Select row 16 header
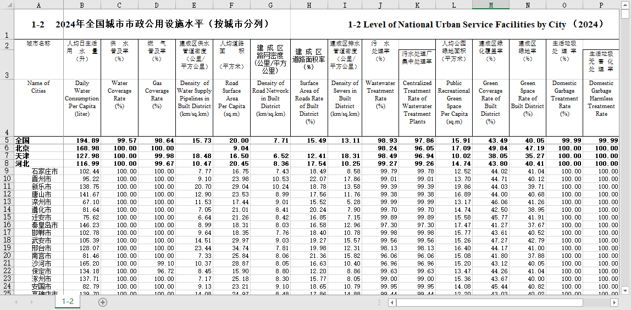 pos(7,224)
